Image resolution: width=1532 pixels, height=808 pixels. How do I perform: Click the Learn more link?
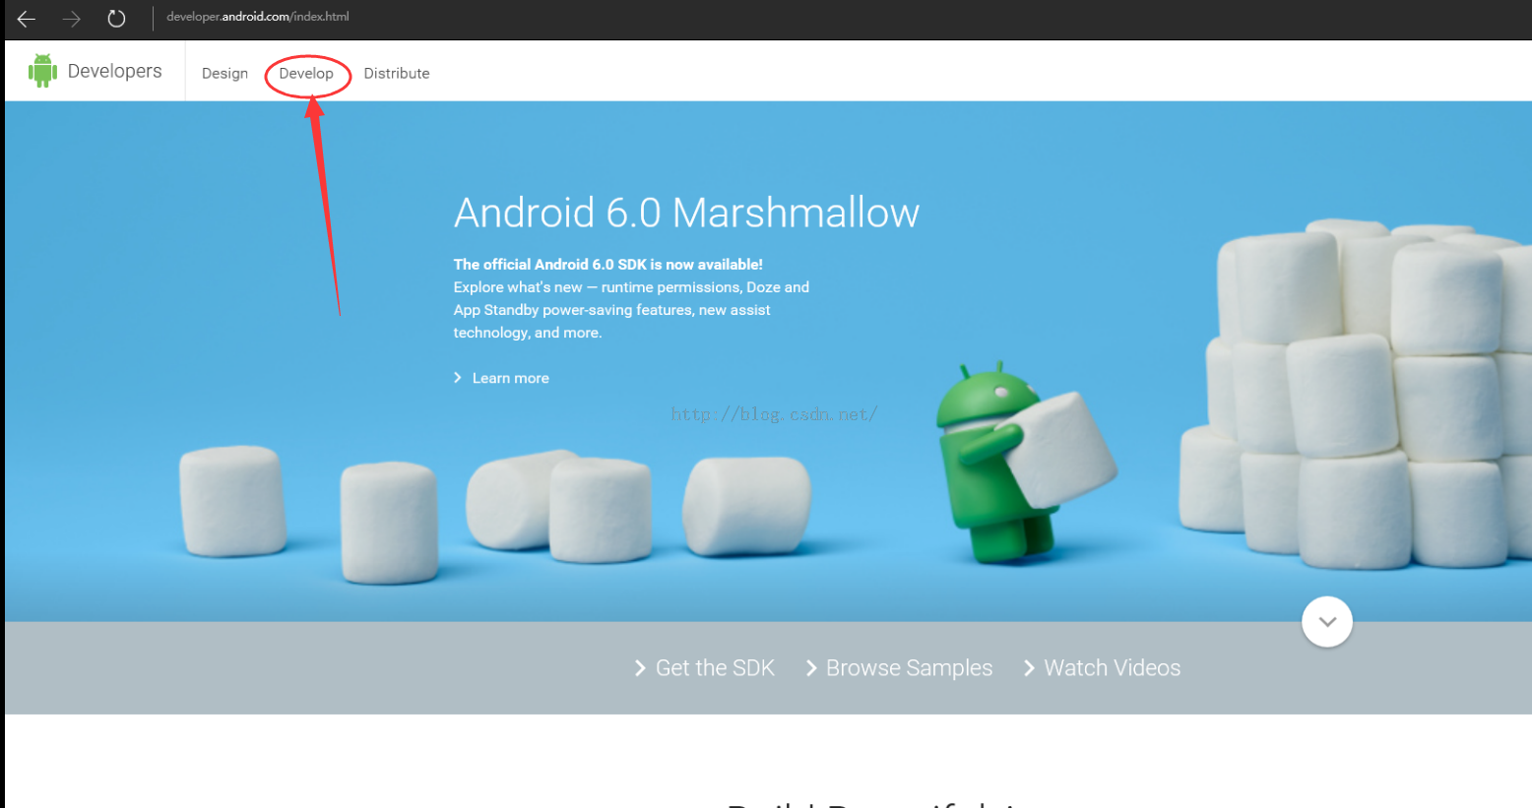(x=501, y=378)
